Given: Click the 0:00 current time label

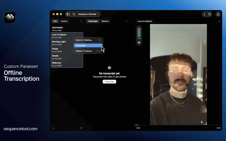Looking at the screenshot, I should pos(138,128).
